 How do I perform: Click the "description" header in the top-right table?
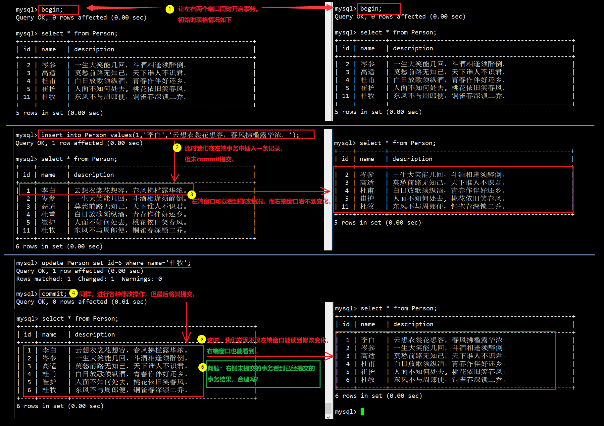[413, 48]
